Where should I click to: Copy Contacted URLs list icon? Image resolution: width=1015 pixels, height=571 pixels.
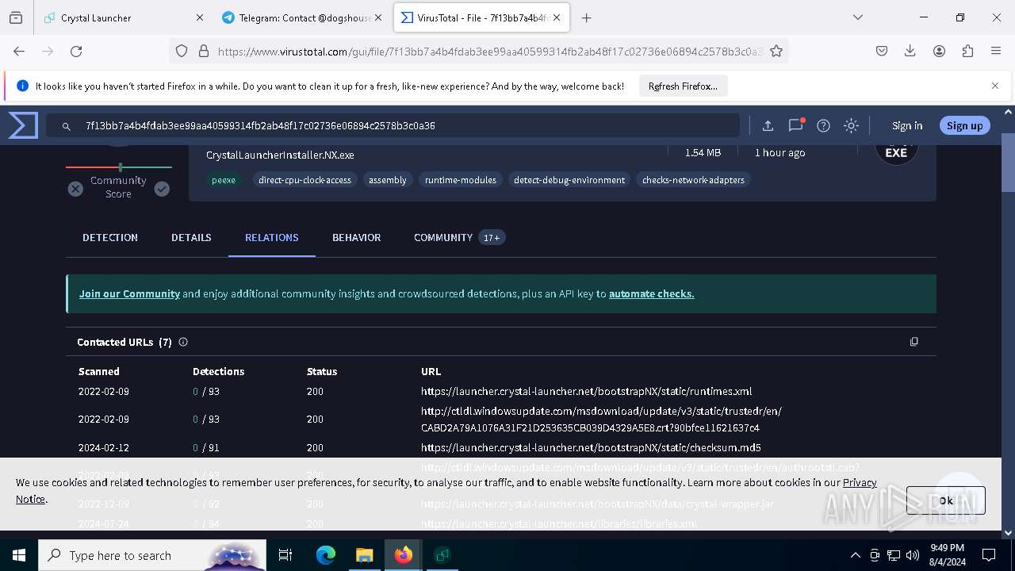click(x=913, y=342)
